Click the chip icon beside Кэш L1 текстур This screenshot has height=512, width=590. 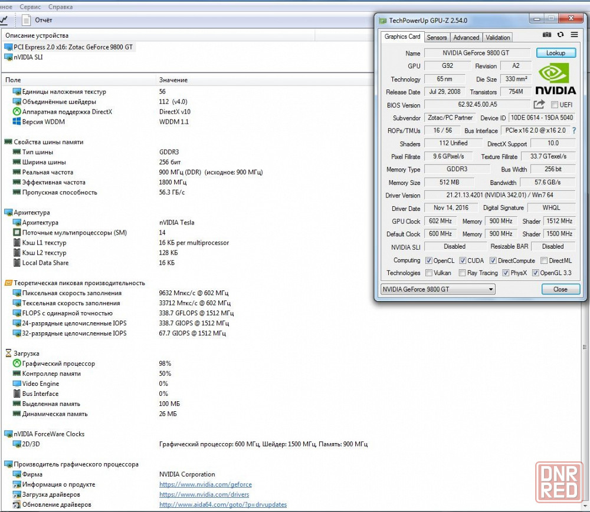(x=17, y=243)
